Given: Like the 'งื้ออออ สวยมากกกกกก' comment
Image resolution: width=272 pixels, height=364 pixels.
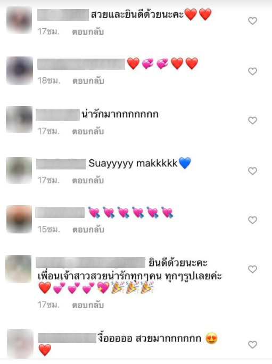Looking at the screenshot, I should [252, 344].
